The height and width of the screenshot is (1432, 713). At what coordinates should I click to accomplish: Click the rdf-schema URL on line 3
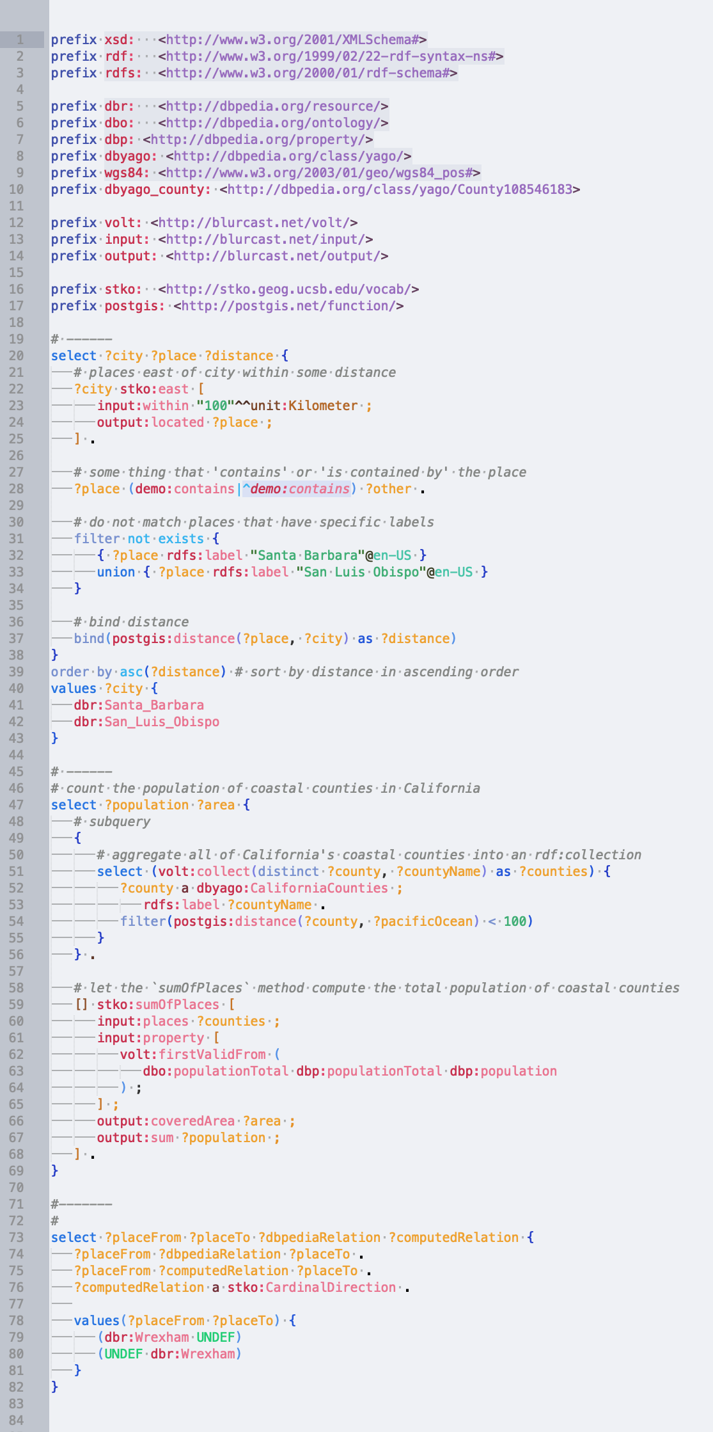point(308,73)
